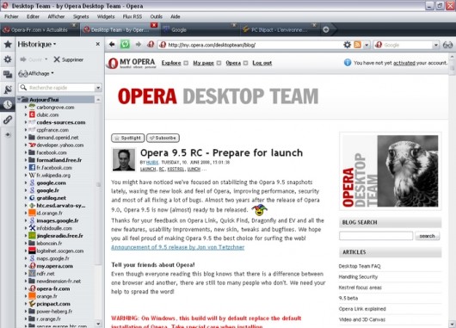Select the opera-fr.com history item
456x328 pixels.
(53, 288)
